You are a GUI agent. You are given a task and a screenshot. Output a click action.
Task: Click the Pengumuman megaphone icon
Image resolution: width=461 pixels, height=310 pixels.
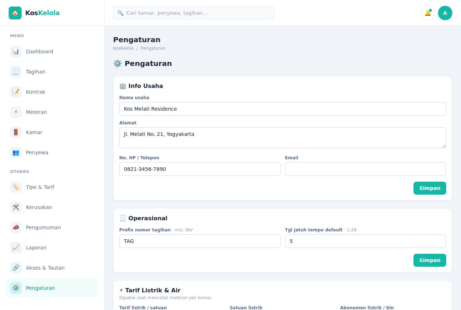(16, 227)
